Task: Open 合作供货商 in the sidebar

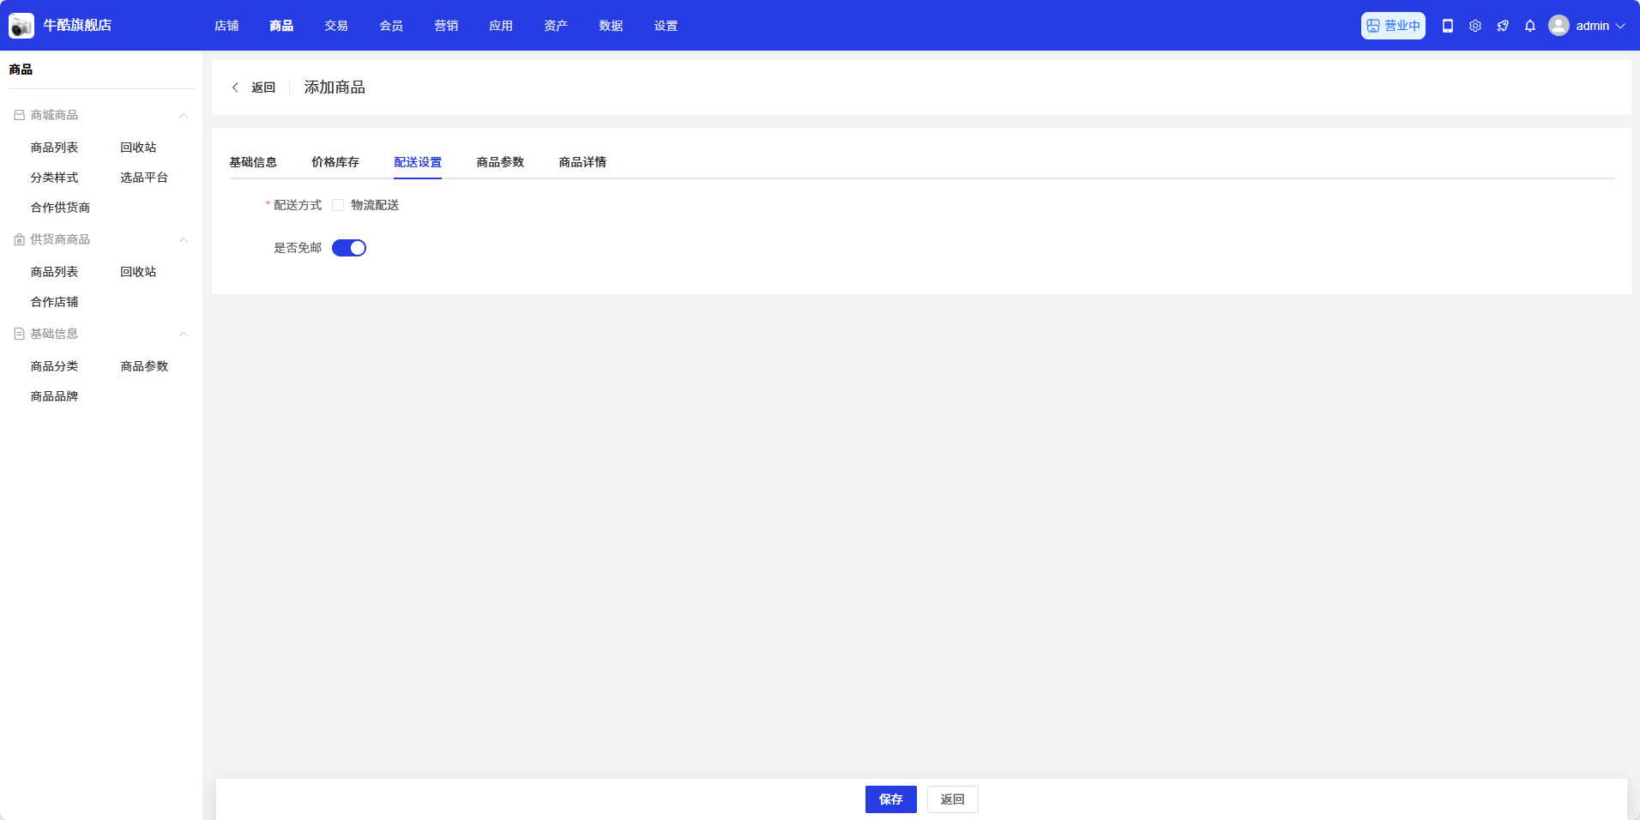Action: pos(60,208)
